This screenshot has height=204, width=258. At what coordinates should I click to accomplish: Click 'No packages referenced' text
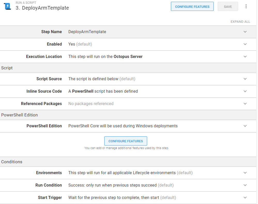click(x=91, y=104)
